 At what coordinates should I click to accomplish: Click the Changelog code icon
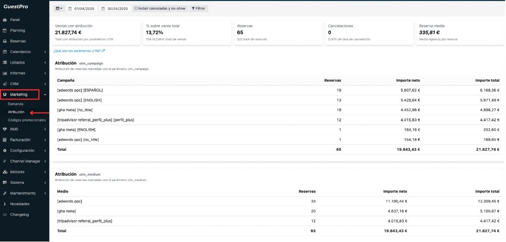point(5,215)
